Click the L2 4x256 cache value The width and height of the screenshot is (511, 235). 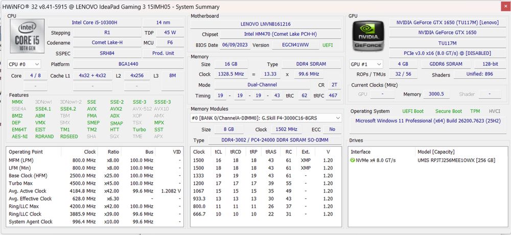coord(137,76)
